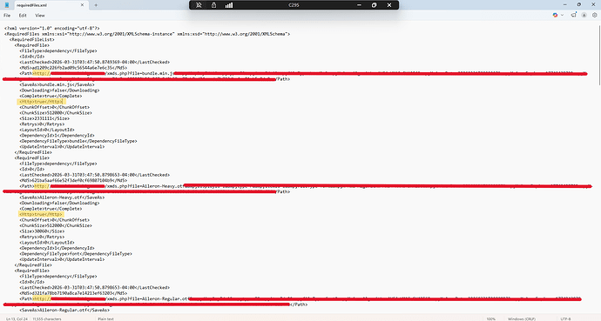
Task: Open the File menu
Action: tap(7, 16)
